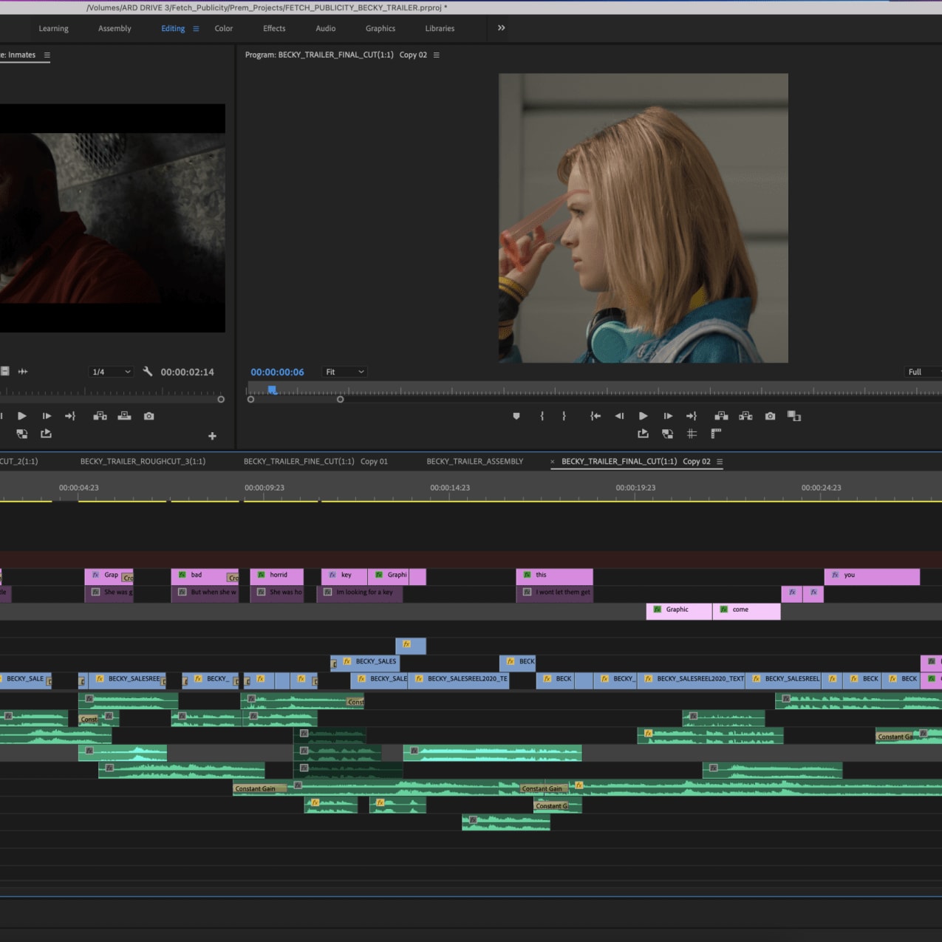Export a frame from the Program monitor
The width and height of the screenshot is (942, 942).
[x=770, y=416]
